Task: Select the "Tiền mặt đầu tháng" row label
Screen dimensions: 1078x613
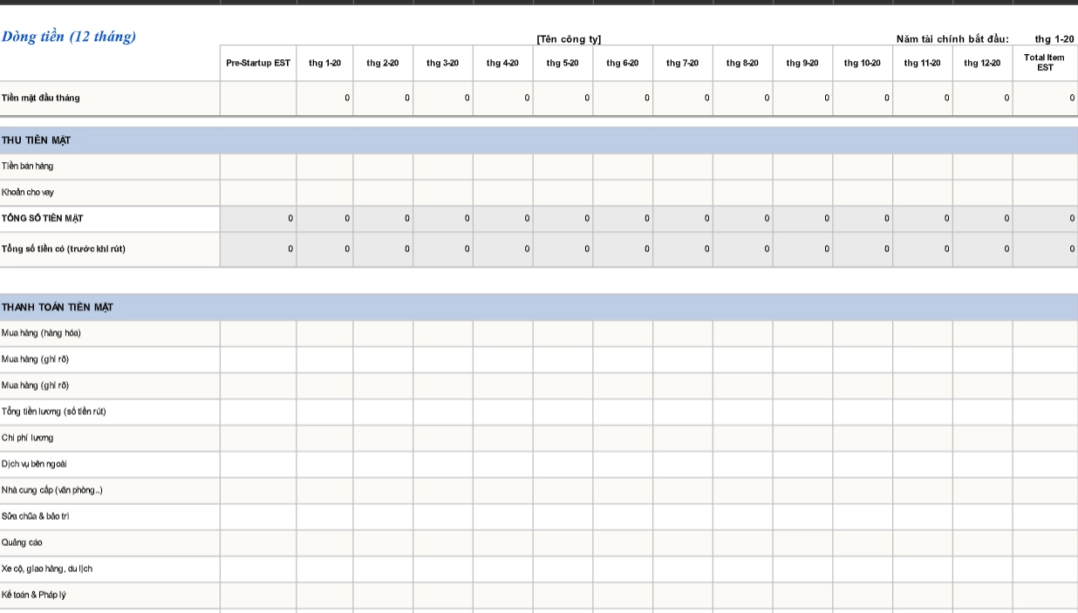Action: [x=41, y=98]
